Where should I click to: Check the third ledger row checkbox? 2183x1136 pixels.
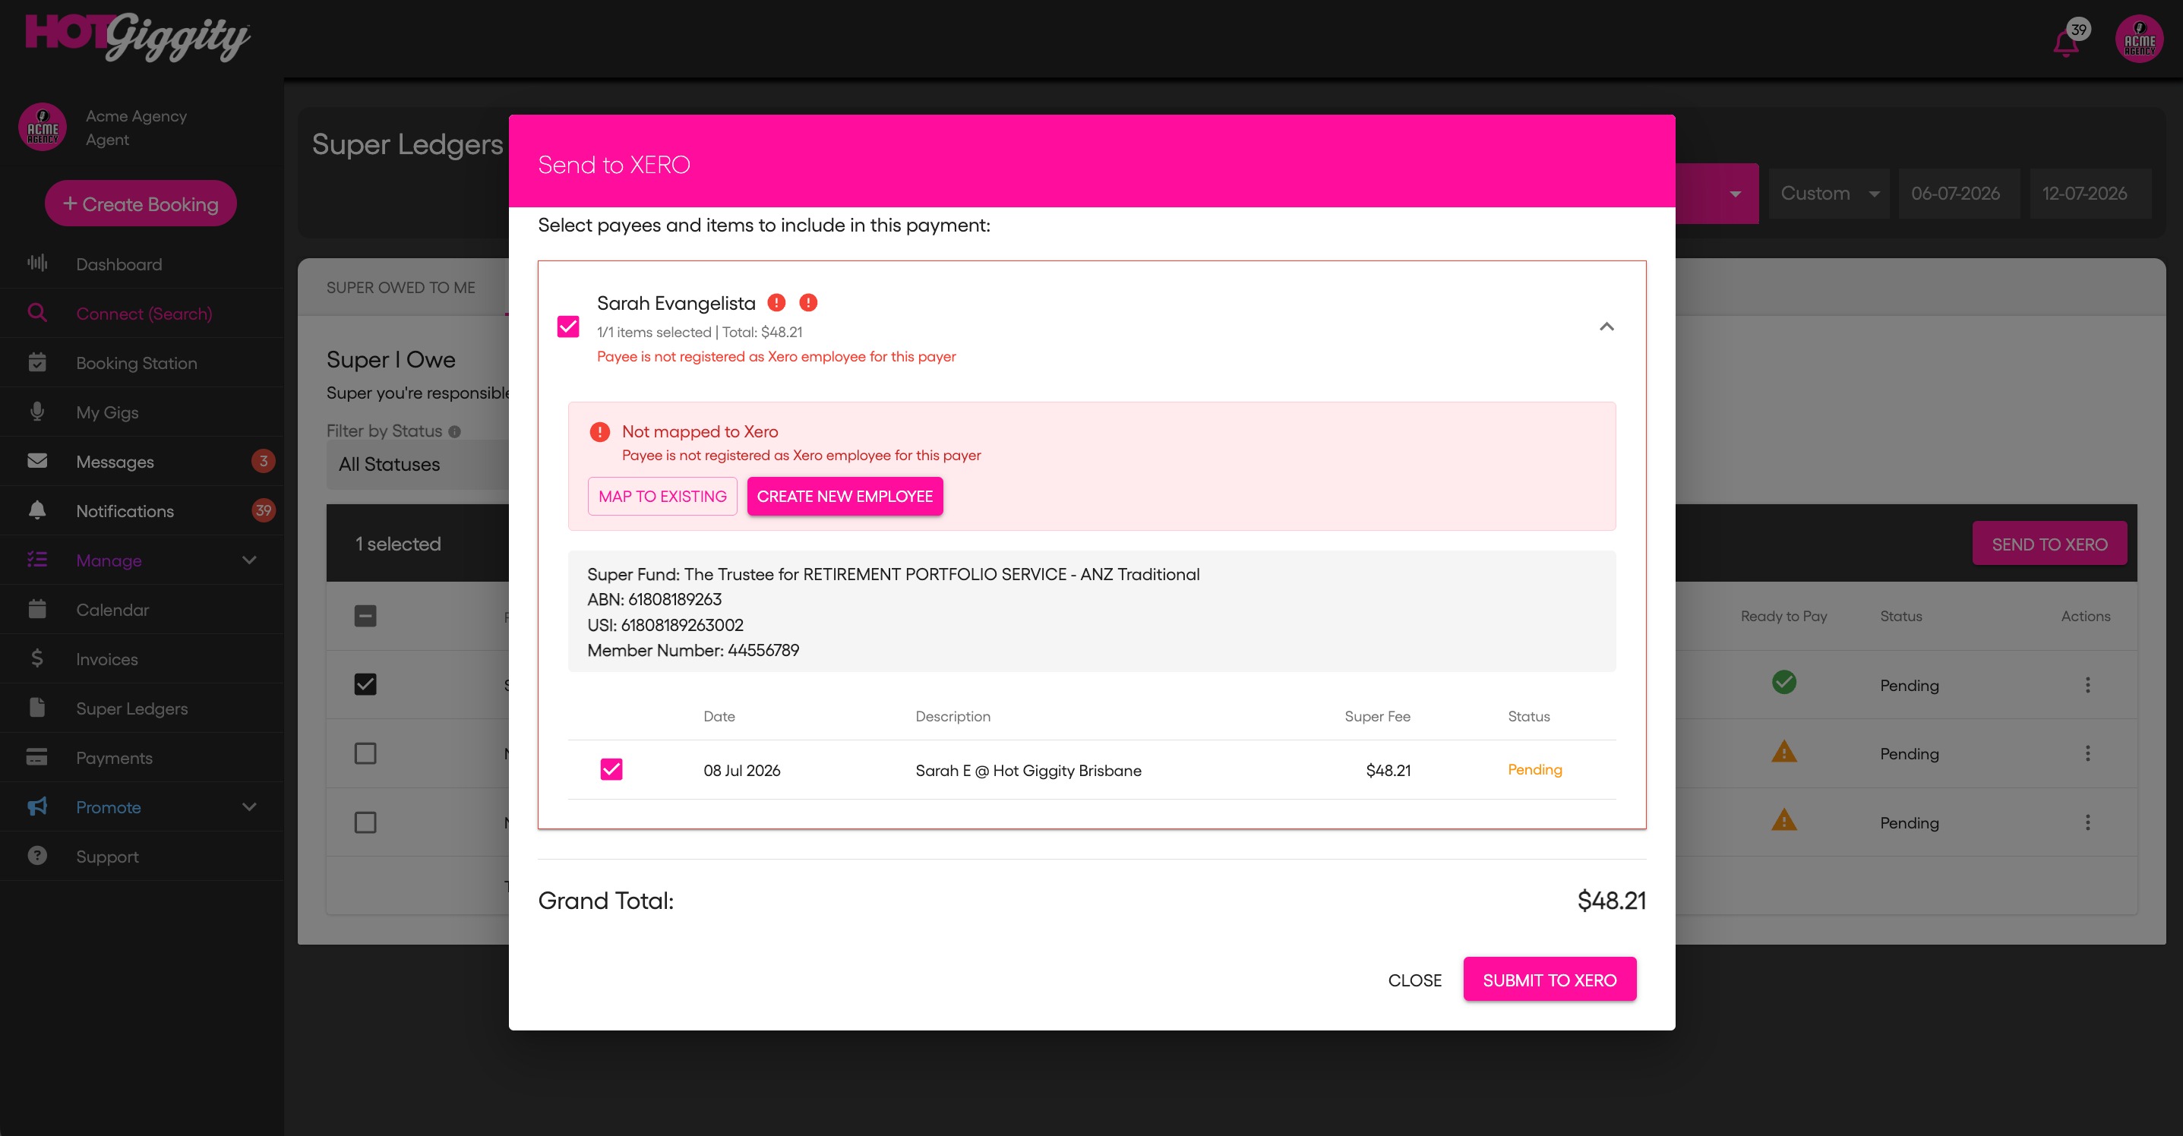[365, 822]
